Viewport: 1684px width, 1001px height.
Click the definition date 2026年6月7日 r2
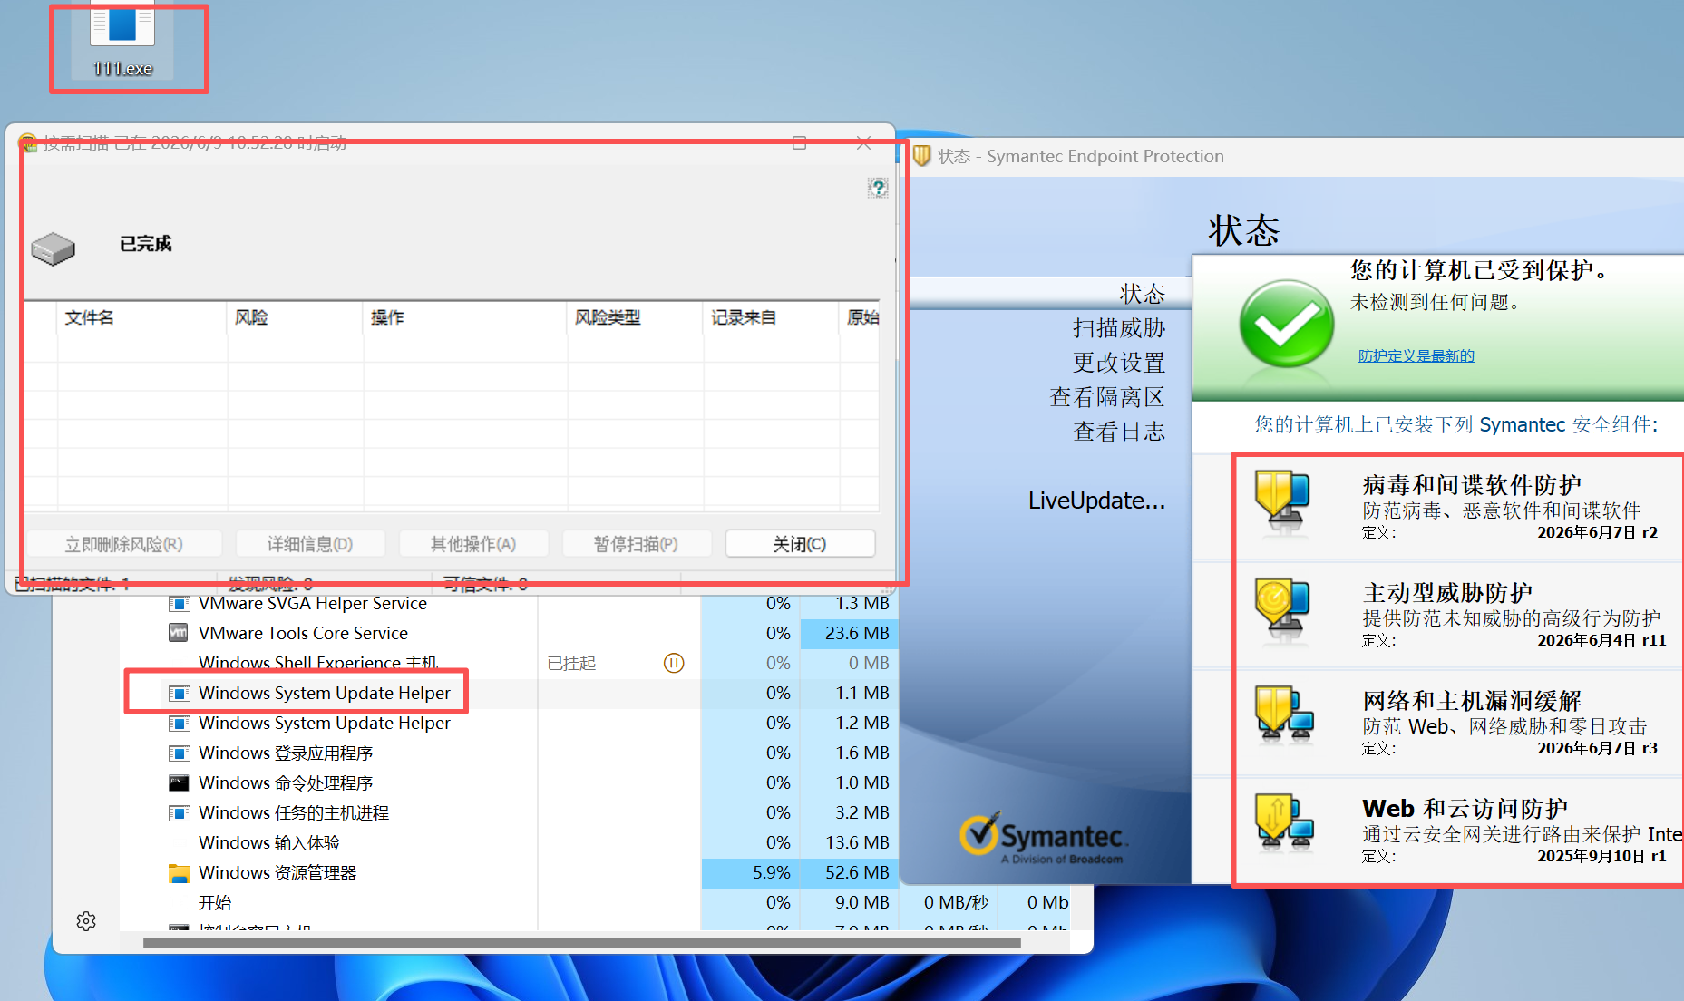[x=1597, y=533]
